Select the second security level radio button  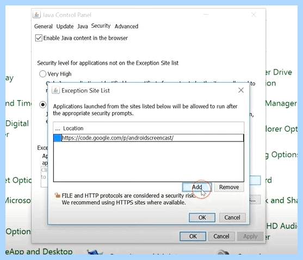[43, 104]
